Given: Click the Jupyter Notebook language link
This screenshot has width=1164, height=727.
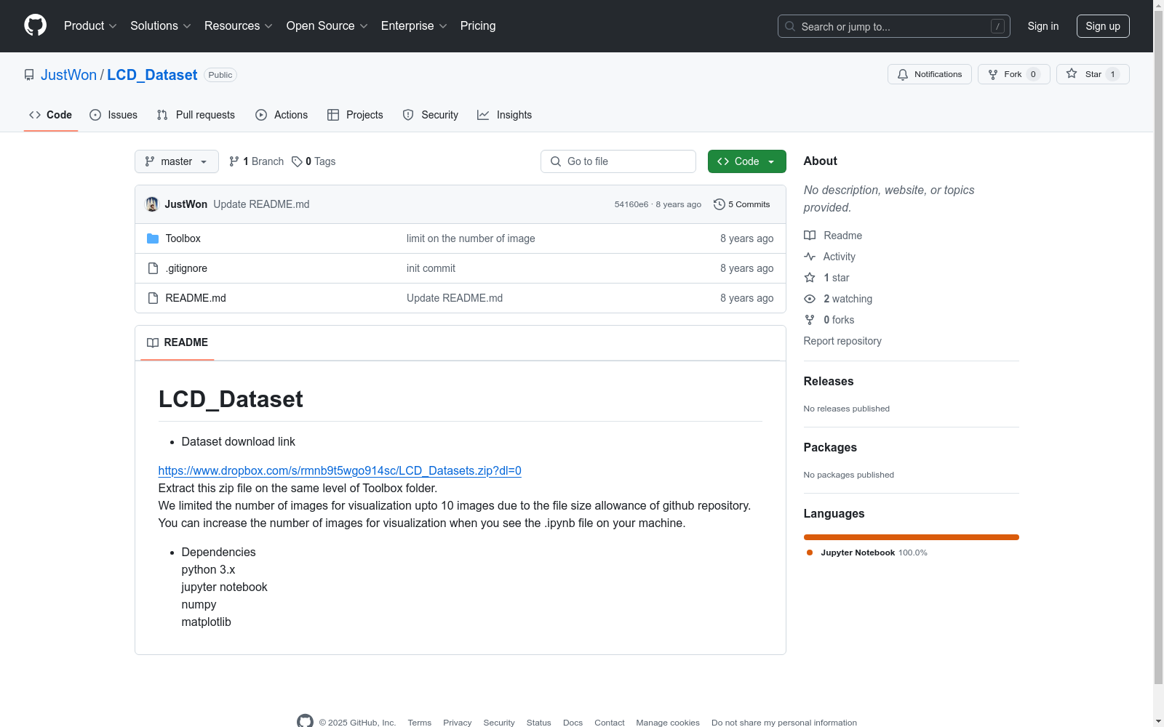Looking at the screenshot, I should (x=866, y=553).
